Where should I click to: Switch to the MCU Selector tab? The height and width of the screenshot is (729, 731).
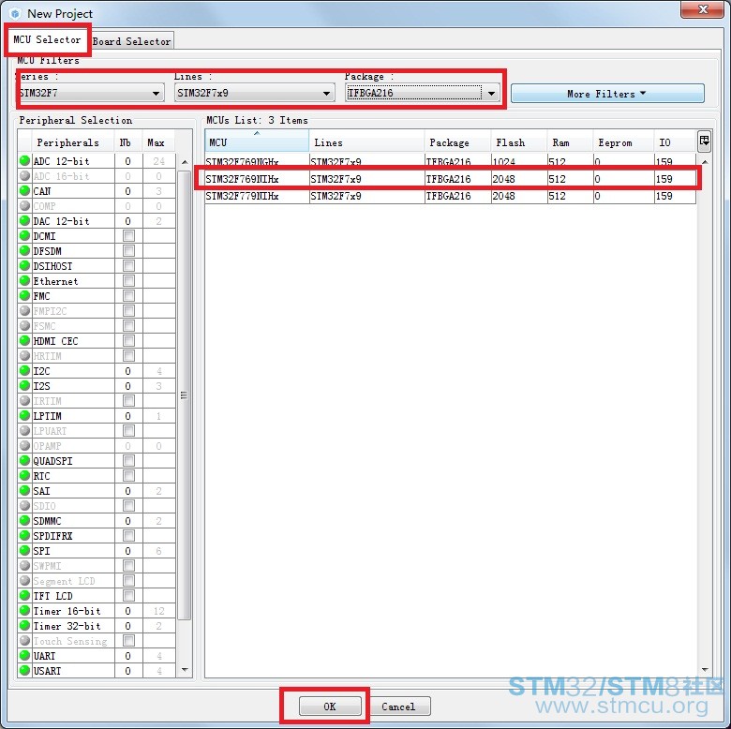47,39
